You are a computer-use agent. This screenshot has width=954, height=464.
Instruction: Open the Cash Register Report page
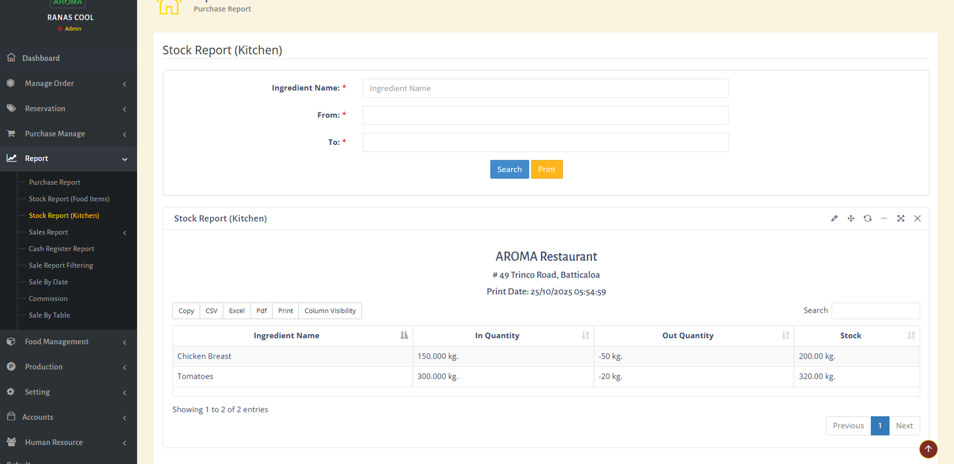pyautogui.click(x=61, y=249)
